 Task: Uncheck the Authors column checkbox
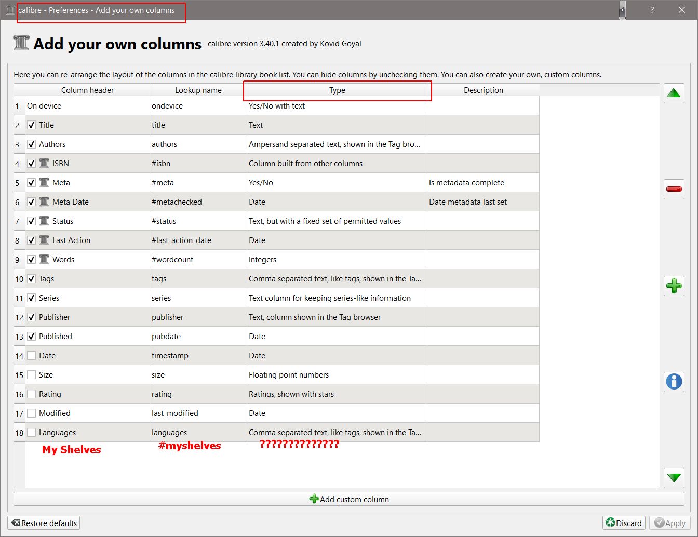click(32, 144)
